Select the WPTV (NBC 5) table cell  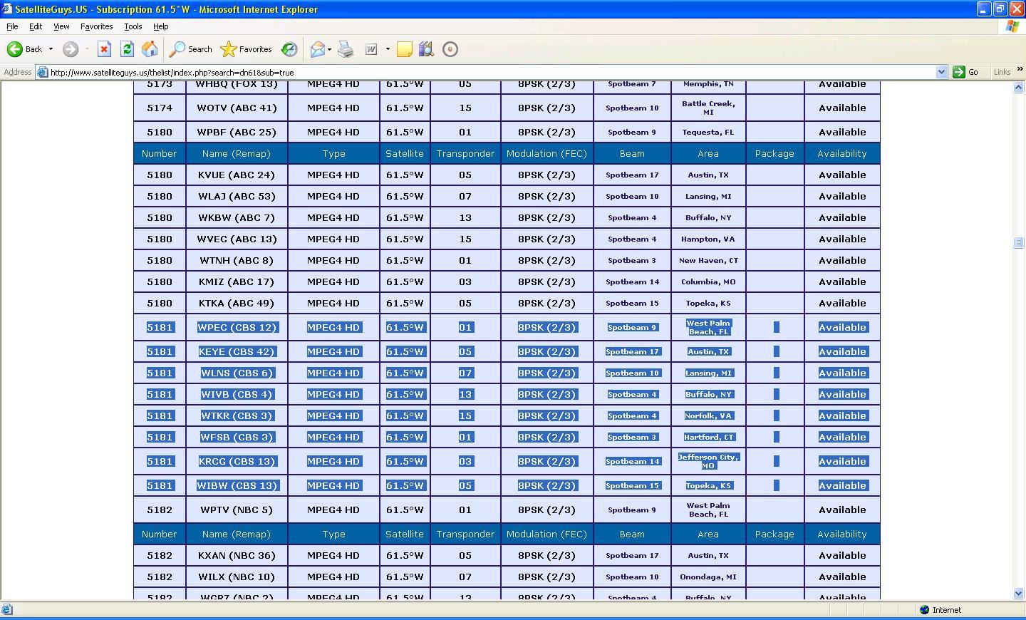237,510
